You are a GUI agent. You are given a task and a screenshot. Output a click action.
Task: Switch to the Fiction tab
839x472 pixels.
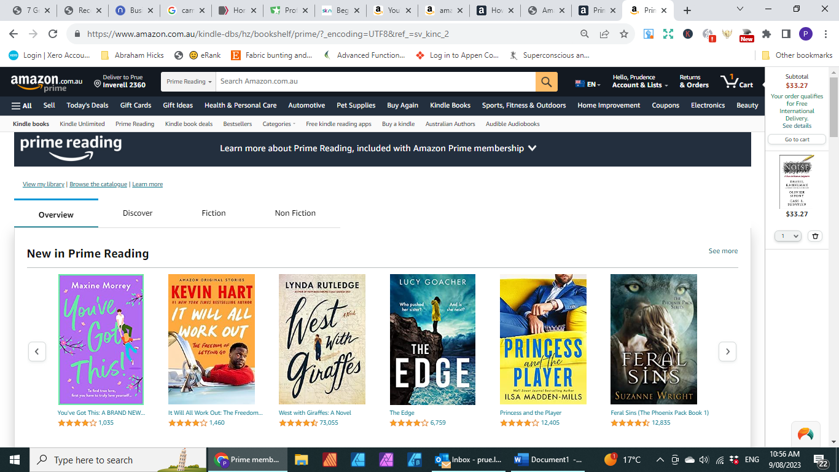213,213
